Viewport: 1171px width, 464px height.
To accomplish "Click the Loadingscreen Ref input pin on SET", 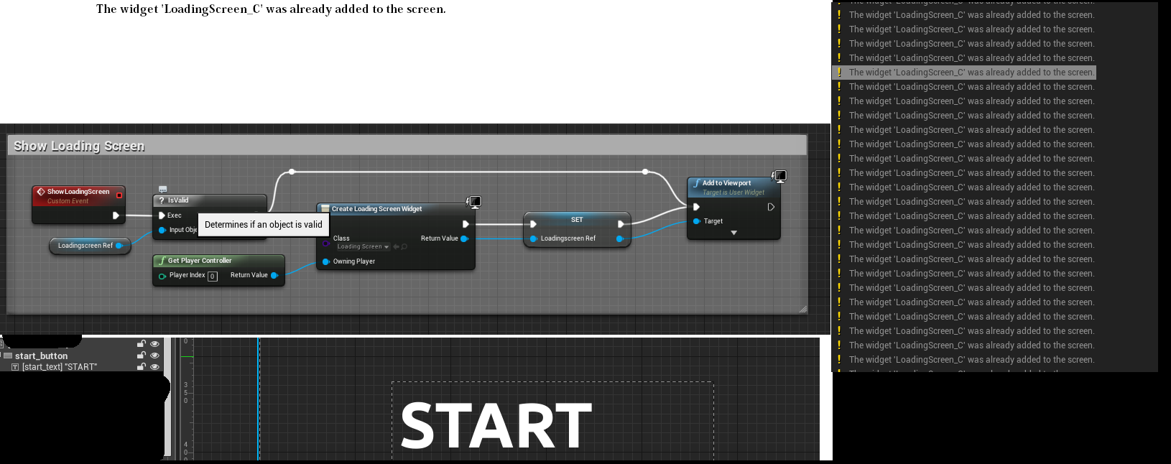I will [x=533, y=238].
